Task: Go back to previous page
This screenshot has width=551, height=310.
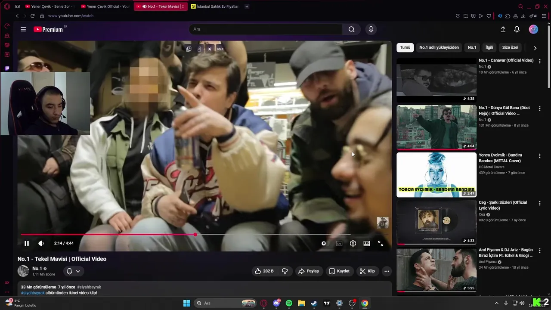Action: click(x=17, y=16)
